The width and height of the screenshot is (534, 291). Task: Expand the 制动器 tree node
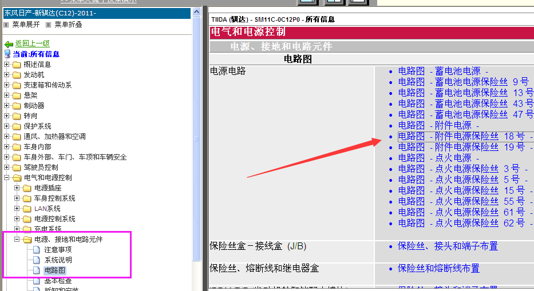click(x=6, y=105)
